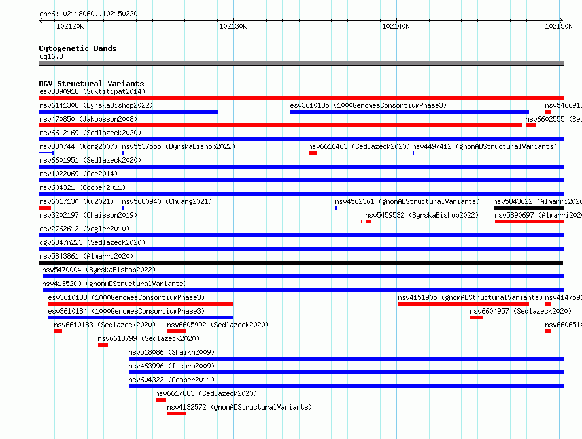
Task: Click nsv6616463 (Sedlazeck2020) label
Action: (x=359, y=146)
